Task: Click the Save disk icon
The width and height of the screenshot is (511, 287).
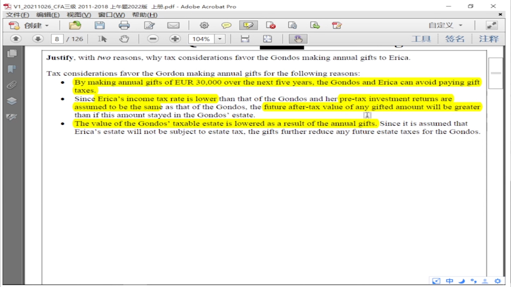Action: pyautogui.click(x=100, y=26)
